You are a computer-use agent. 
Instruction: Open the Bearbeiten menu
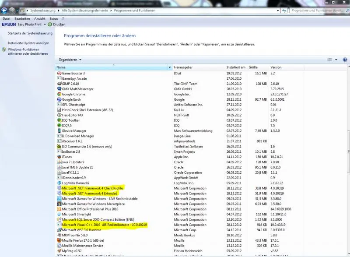22,18
